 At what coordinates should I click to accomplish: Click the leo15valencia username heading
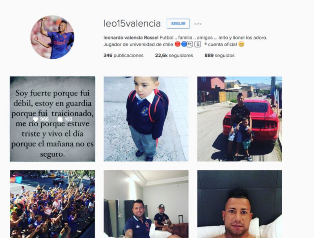(132, 23)
